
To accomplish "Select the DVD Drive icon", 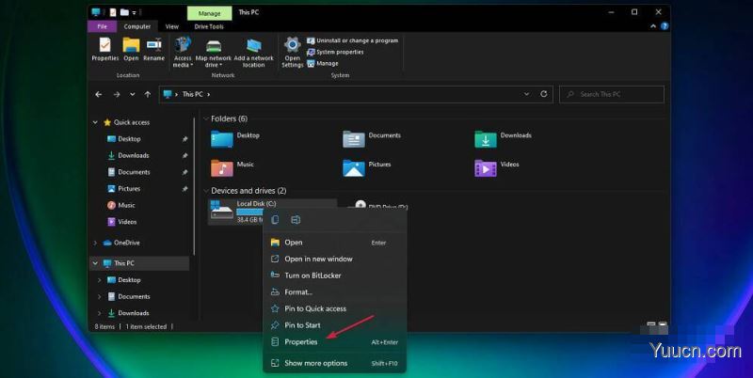I will point(360,206).
